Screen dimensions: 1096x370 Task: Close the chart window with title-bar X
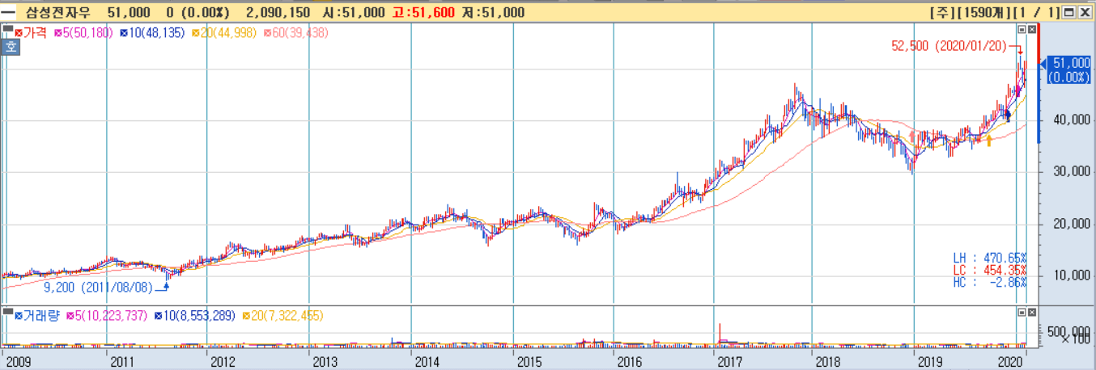point(1084,12)
